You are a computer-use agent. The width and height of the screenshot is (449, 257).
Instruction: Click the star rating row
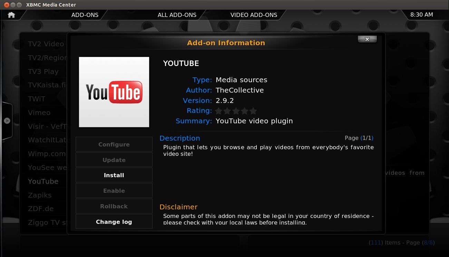[x=236, y=111]
